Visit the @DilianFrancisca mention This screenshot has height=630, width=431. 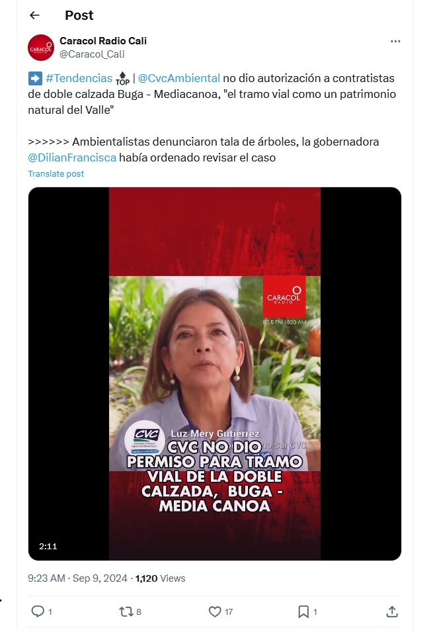point(72,157)
